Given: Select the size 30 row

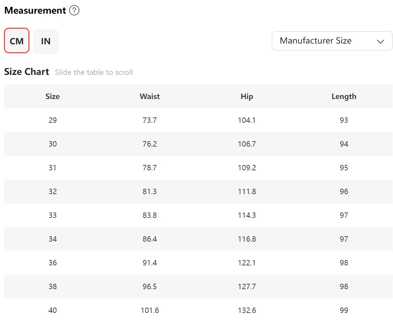Looking at the screenshot, I should point(52,144).
